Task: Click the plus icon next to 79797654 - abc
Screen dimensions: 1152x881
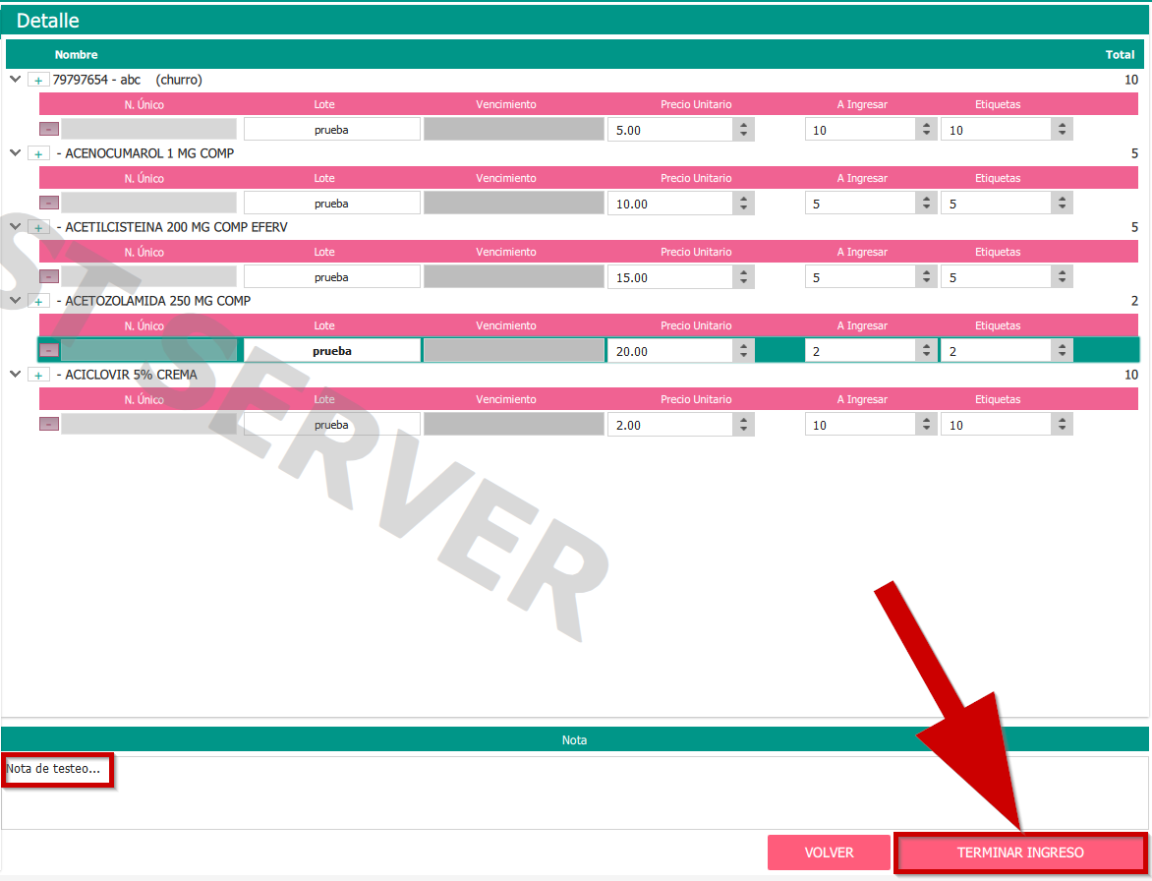Action: pos(38,81)
